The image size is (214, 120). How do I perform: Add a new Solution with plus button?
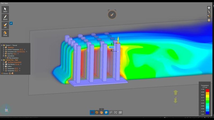click(x=2, y=74)
